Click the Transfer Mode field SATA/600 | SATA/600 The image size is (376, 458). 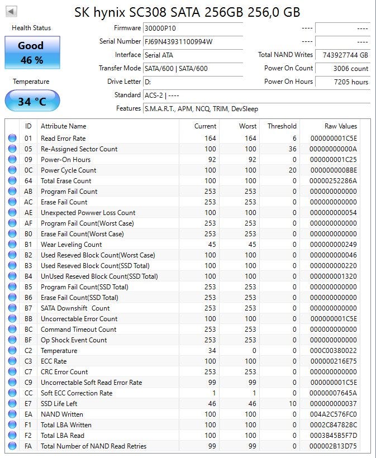[x=193, y=68]
